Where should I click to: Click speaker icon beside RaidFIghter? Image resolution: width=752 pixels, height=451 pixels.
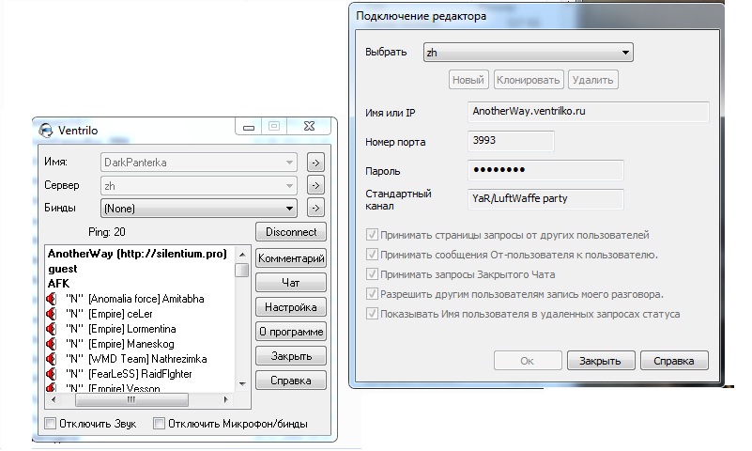pos(52,374)
